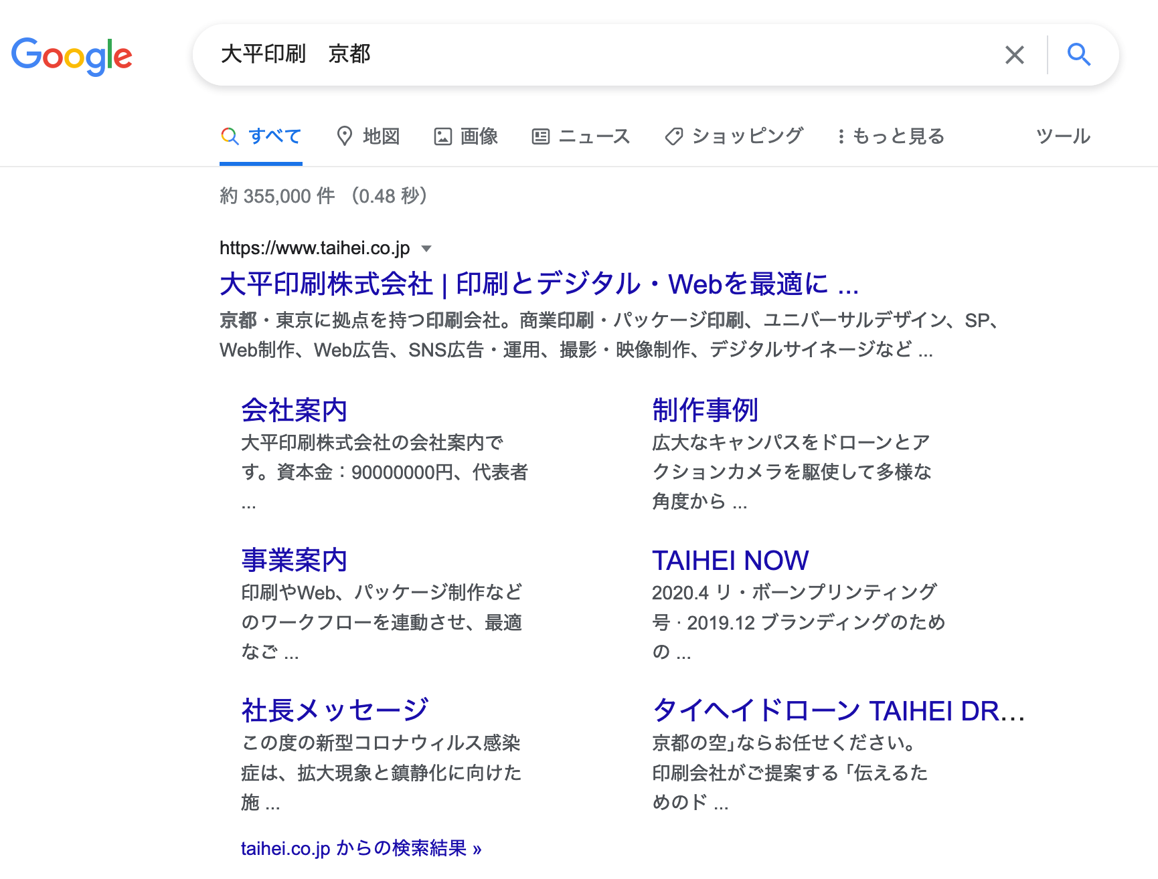Select the すべて tab

point(261,136)
